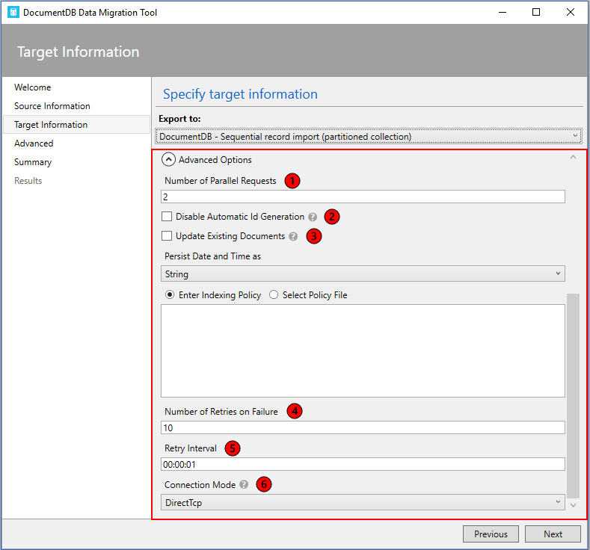Click scroll up arrow of options panel

tap(573, 157)
